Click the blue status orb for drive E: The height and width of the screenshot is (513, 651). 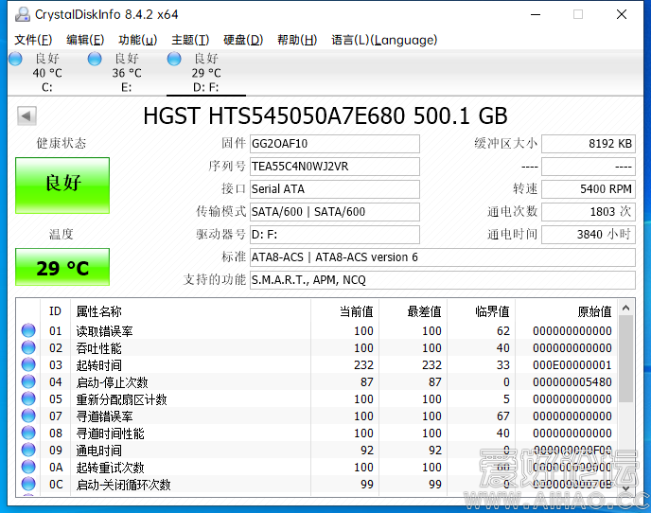tap(95, 59)
